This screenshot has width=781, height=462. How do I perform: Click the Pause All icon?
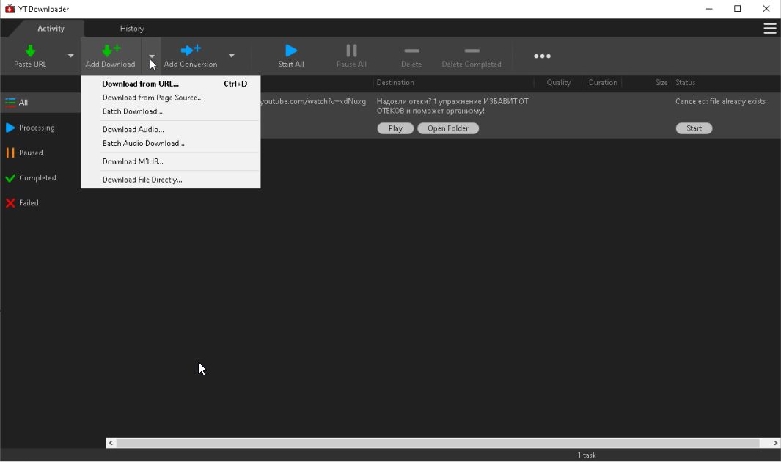click(x=352, y=51)
